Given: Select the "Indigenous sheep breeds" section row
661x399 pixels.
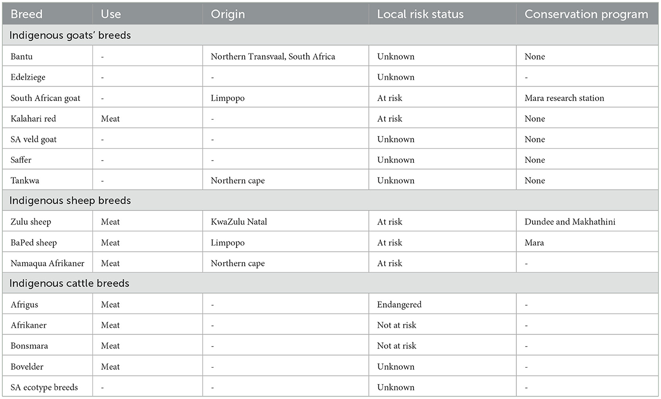Looking at the screenshot, I should [x=330, y=200].
